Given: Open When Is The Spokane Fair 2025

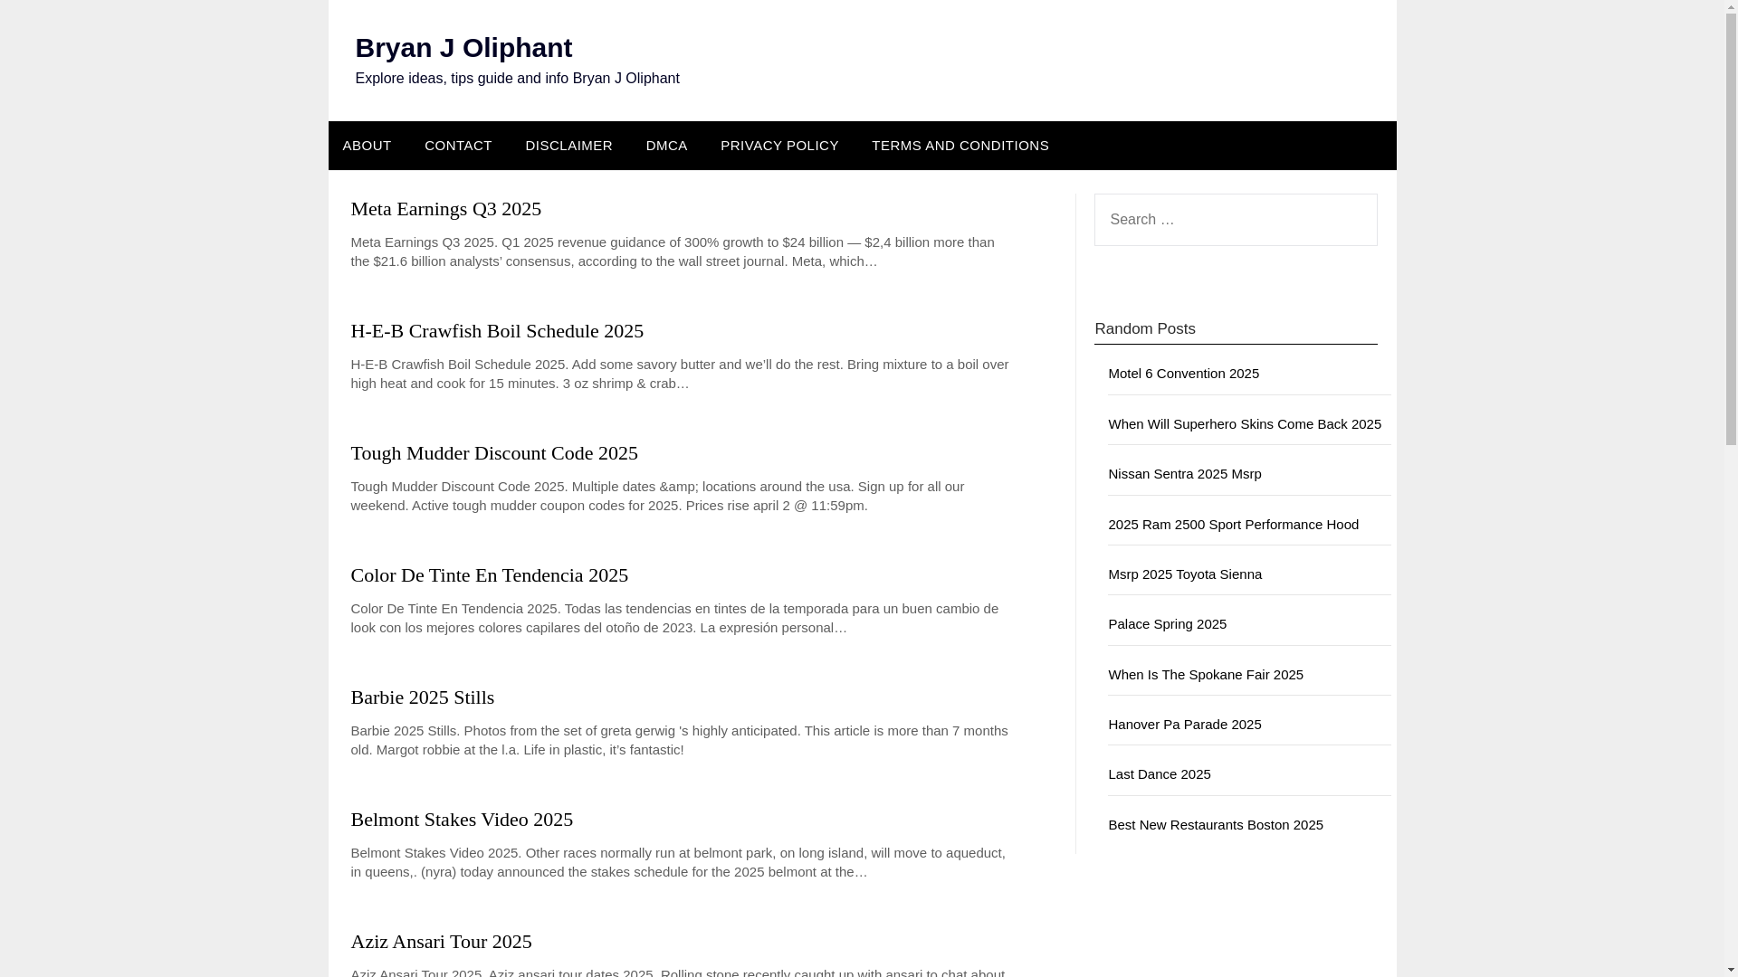Looking at the screenshot, I should [x=1205, y=675].
